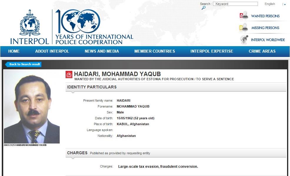This screenshot has height=176, width=290.
Task: Click the photo caption 2003/21253
Action: 25,145
